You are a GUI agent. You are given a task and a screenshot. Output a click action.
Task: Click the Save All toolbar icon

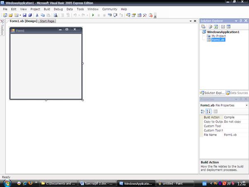point(30,15)
